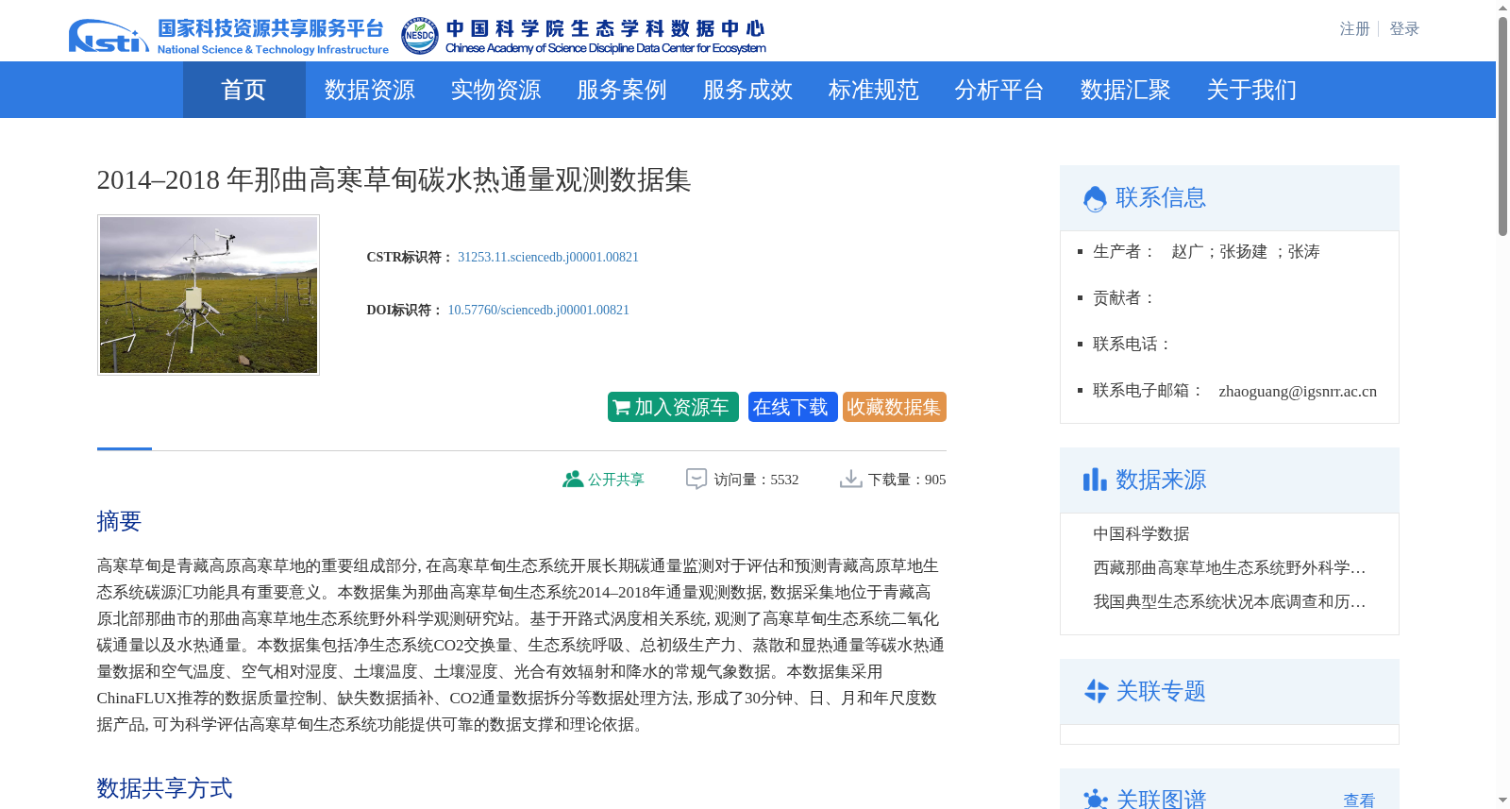The image size is (1510, 809).
Task: Click the 公开共享 status label
Action: pos(616,480)
